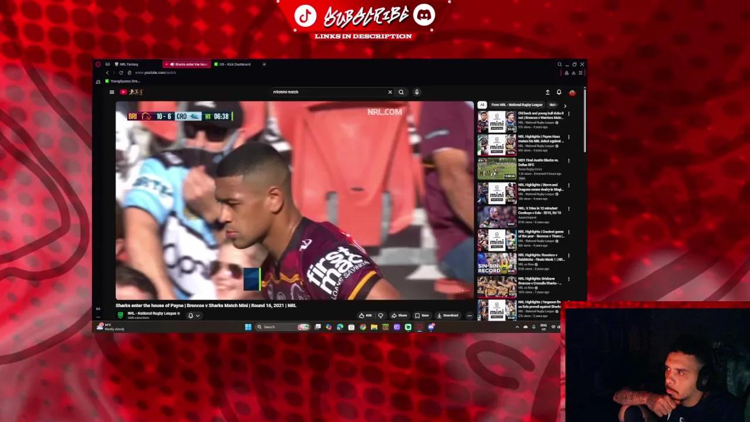The image size is (750, 422).
Task: Clear the 'nrlcmini match' search text
Action: (390, 92)
